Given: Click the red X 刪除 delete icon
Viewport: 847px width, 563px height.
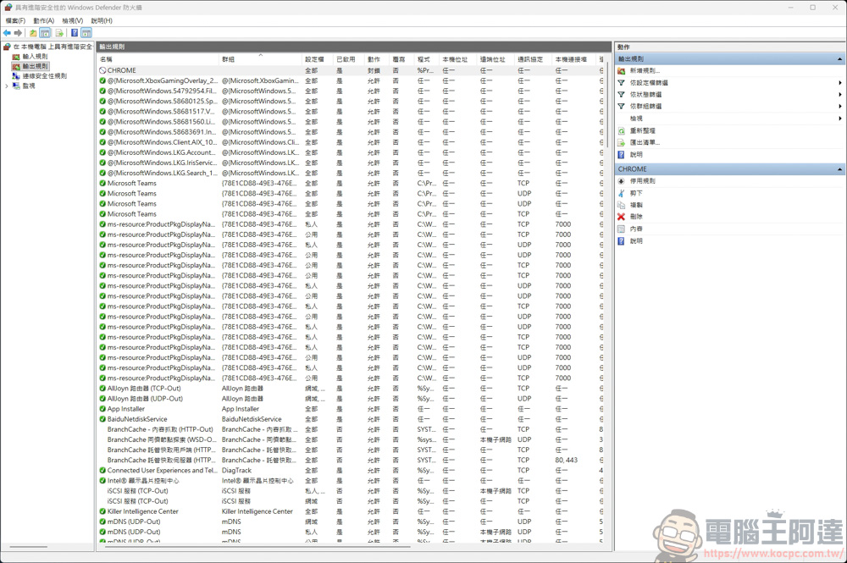Looking at the screenshot, I should click(x=621, y=217).
